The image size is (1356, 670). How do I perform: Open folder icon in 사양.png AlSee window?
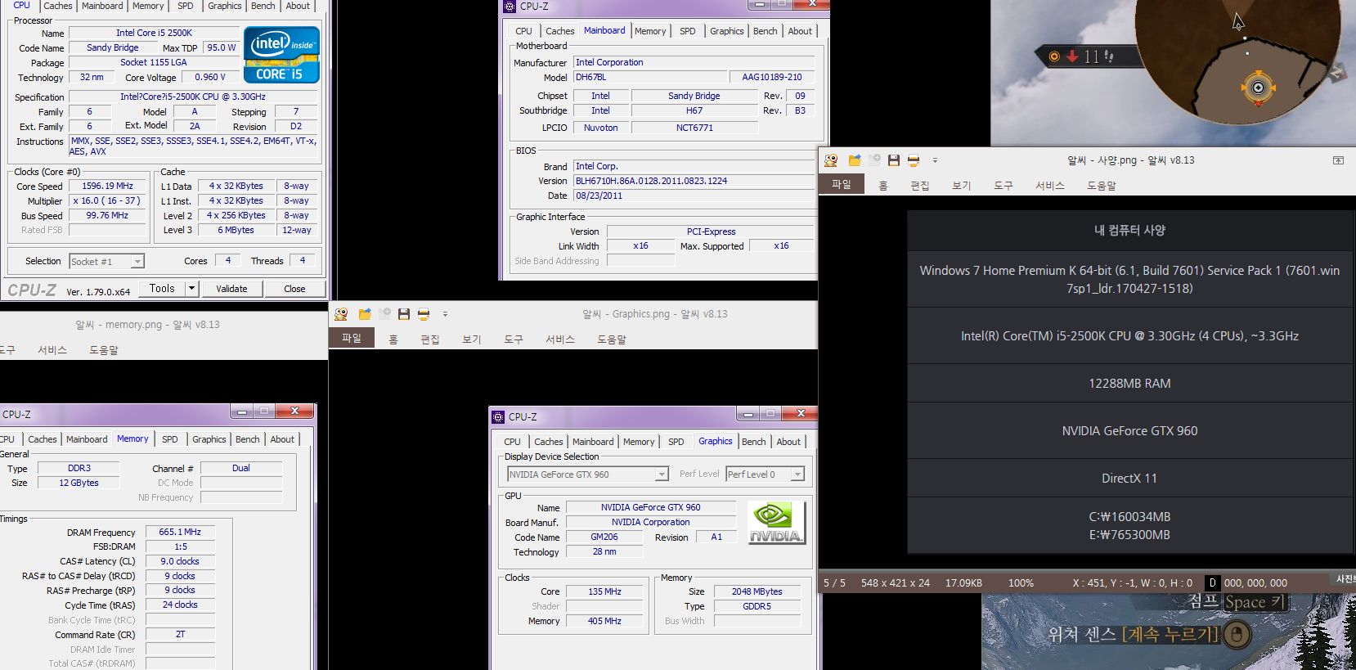pyautogui.click(x=855, y=160)
